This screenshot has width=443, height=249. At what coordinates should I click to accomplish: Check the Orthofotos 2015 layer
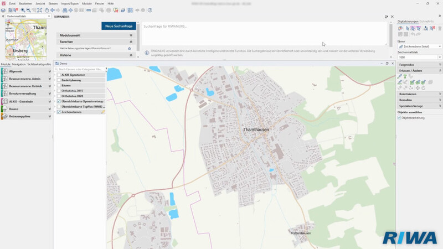point(59,91)
